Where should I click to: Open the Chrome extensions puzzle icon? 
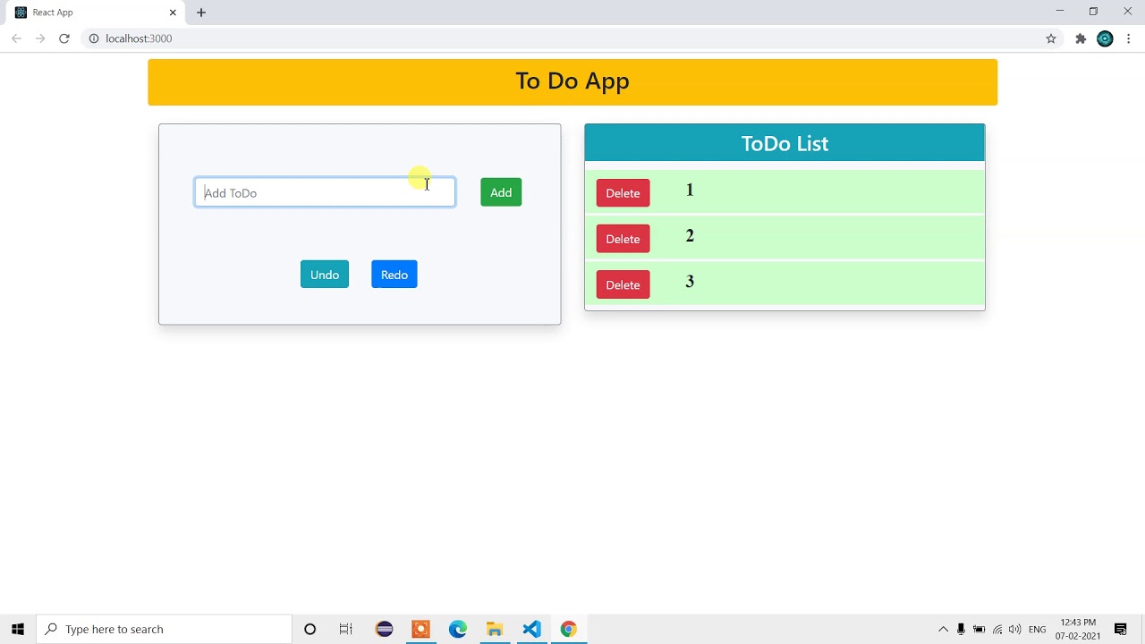1081,38
